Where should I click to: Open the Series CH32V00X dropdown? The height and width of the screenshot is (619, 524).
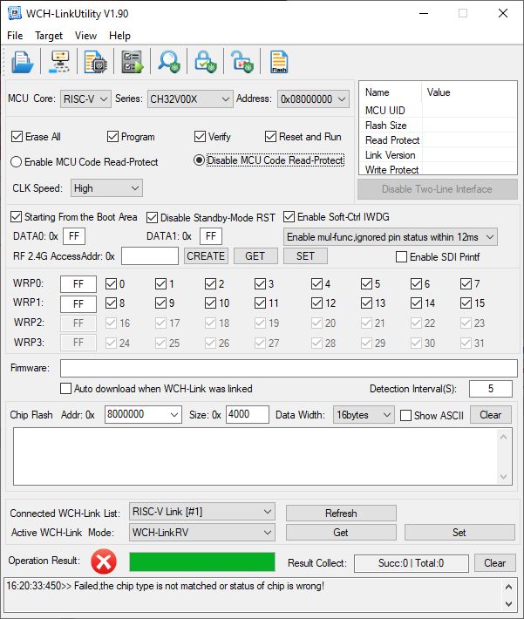tap(189, 99)
